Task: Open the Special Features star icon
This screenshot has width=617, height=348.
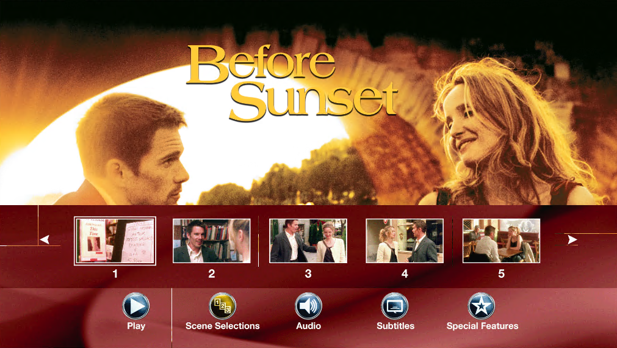Action: pos(482,306)
